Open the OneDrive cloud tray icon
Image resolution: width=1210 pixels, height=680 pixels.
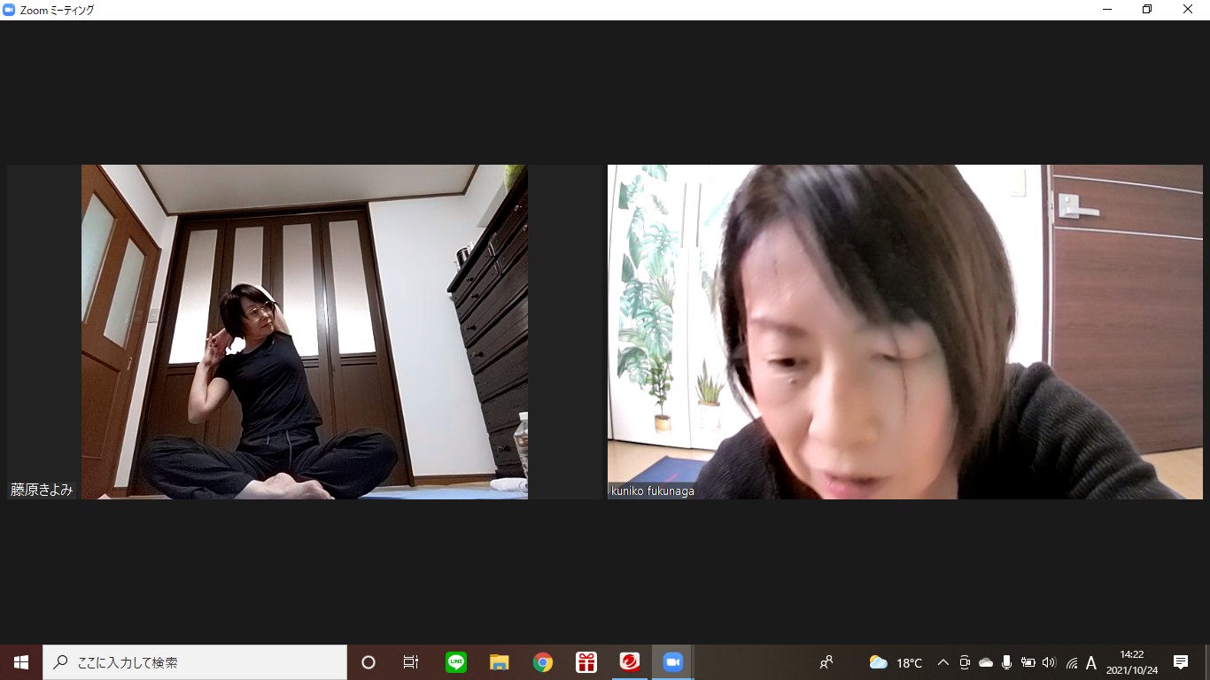tap(986, 662)
